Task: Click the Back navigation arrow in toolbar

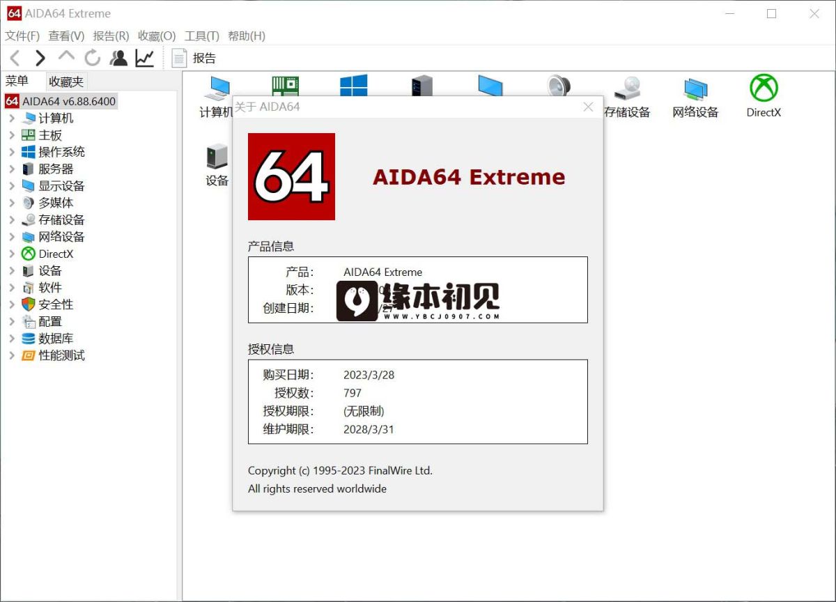Action: [x=15, y=58]
